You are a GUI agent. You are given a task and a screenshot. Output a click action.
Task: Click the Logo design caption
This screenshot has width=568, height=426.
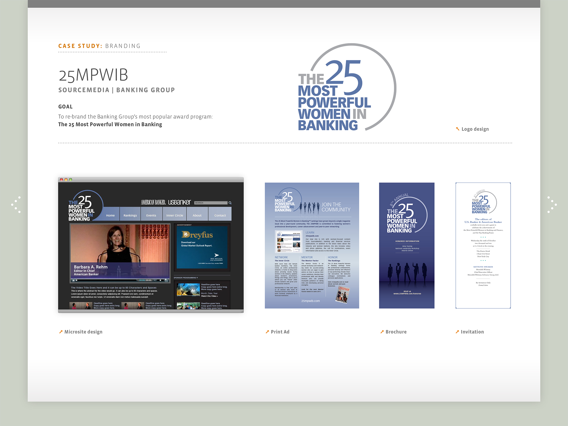point(475,129)
